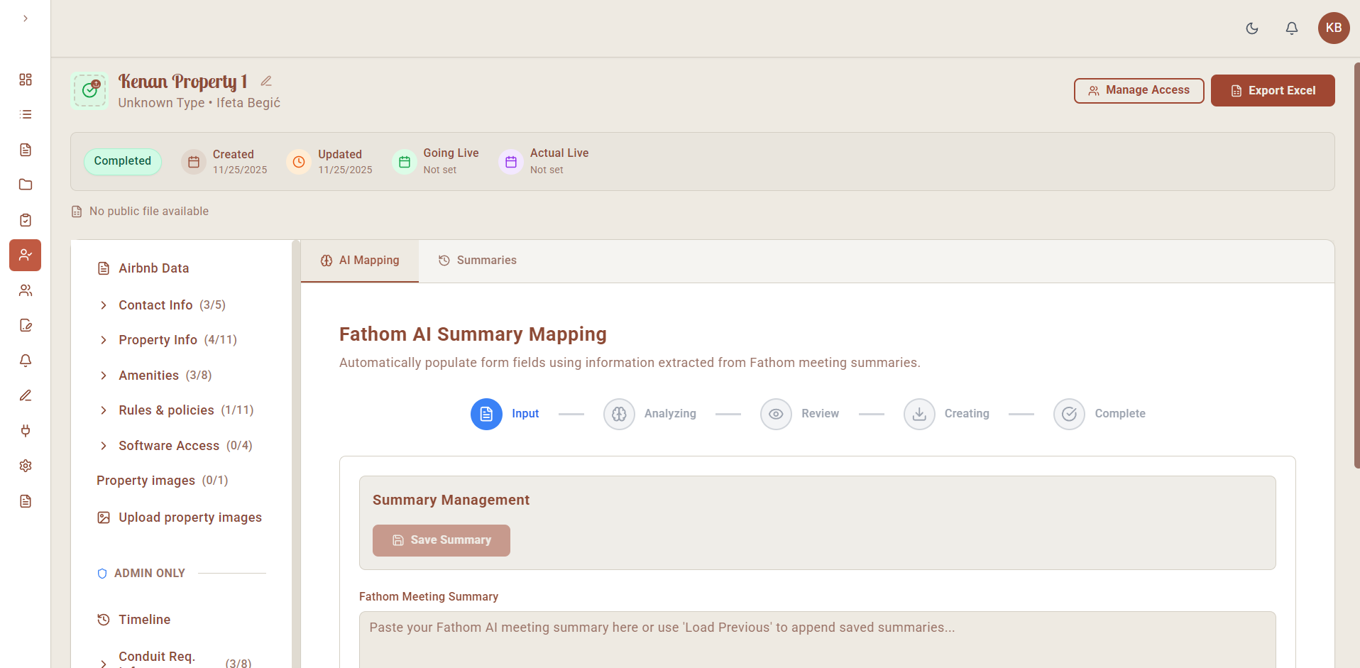Expand Rules & policies section chevron
1360x668 pixels.
(x=104, y=410)
